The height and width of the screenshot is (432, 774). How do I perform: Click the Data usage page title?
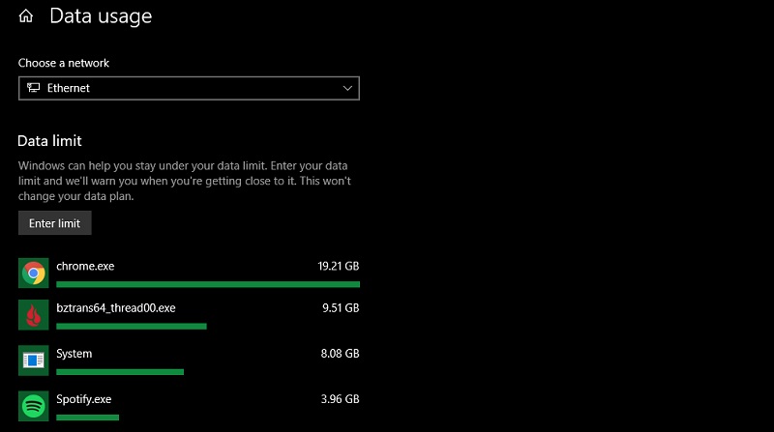coord(101,16)
